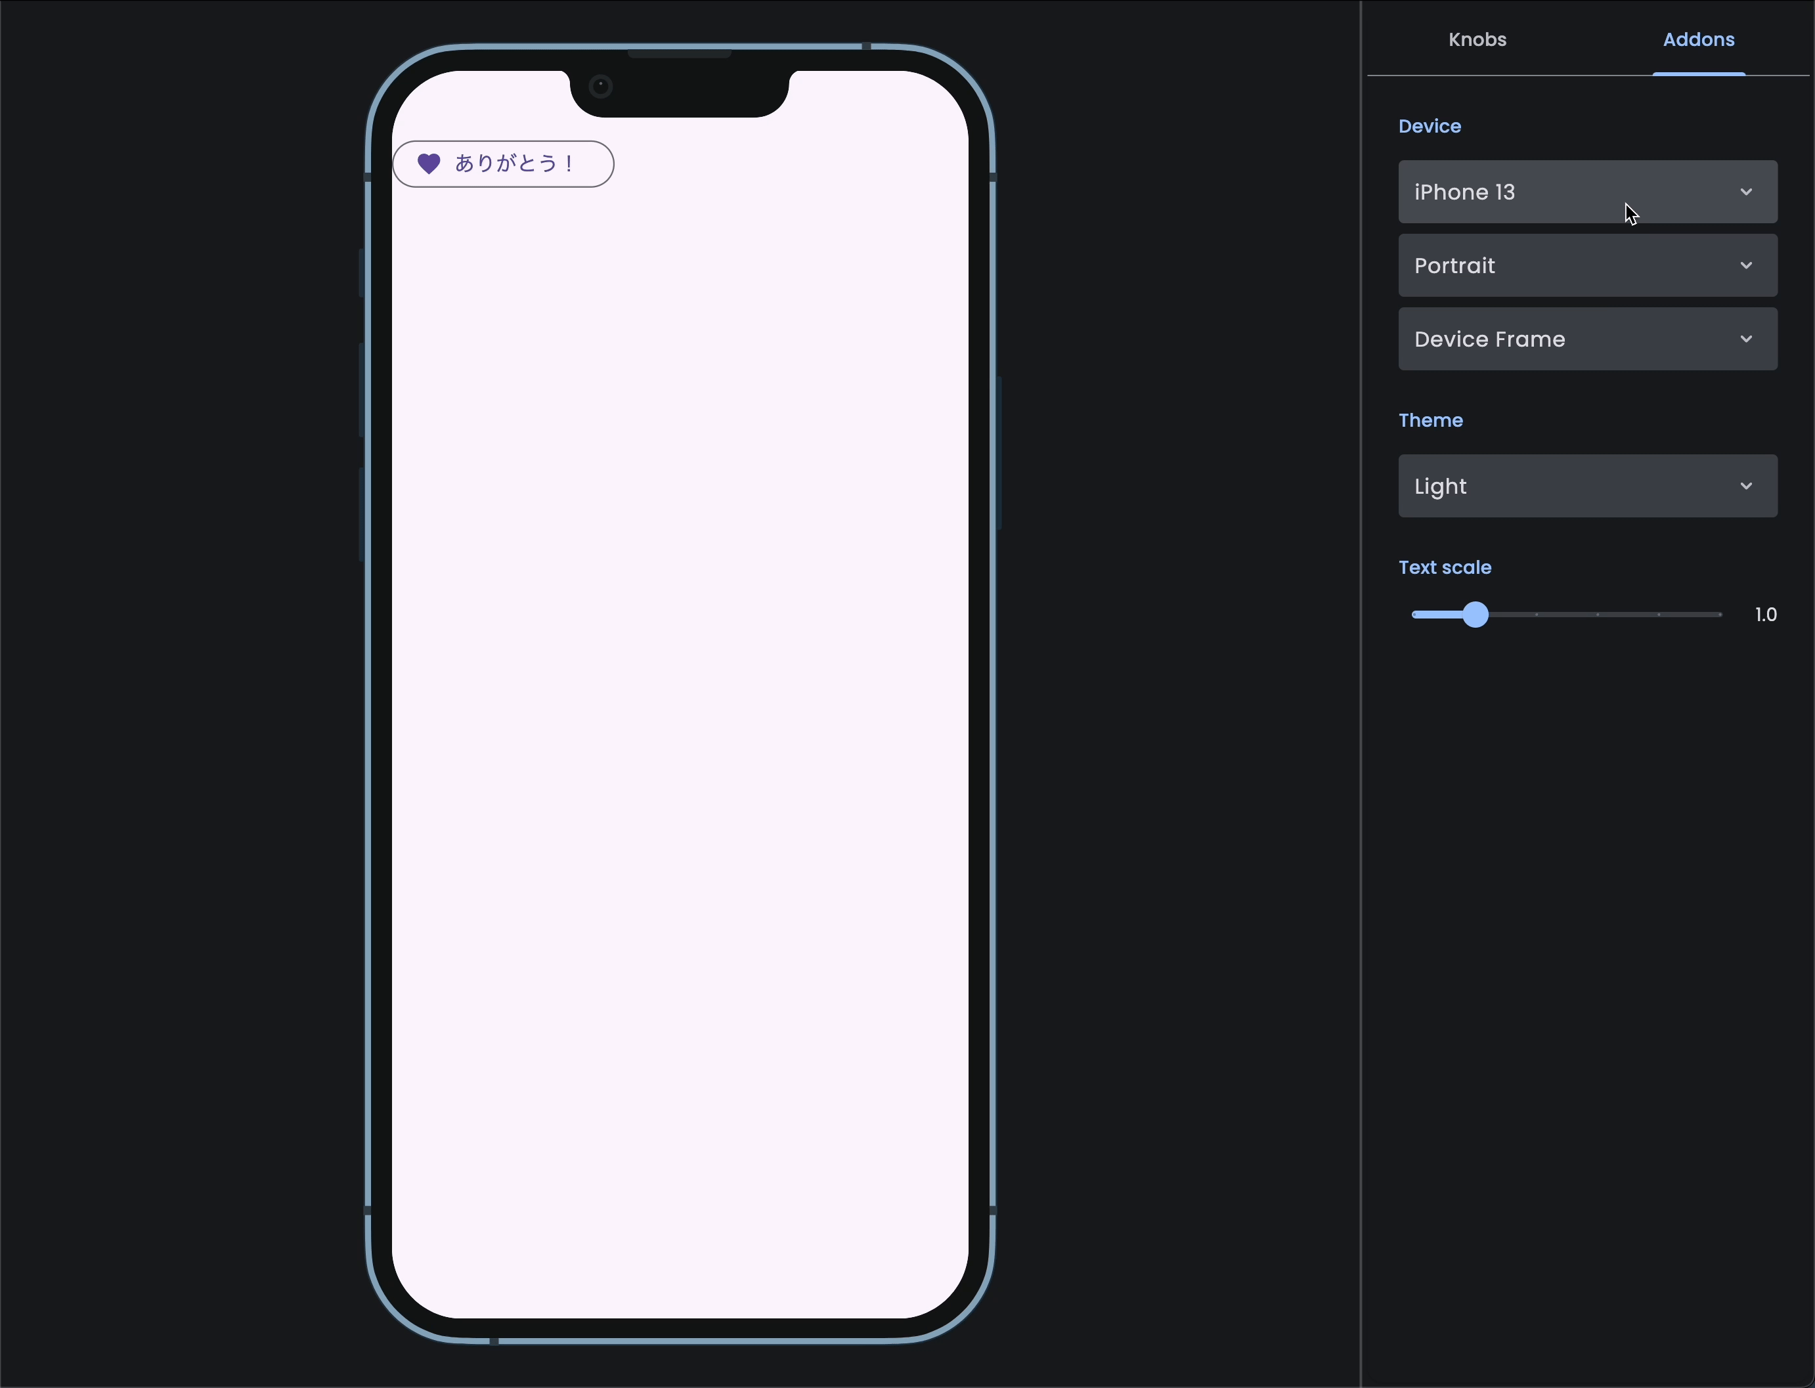Click the 1.0 text scale value

point(1766,615)
